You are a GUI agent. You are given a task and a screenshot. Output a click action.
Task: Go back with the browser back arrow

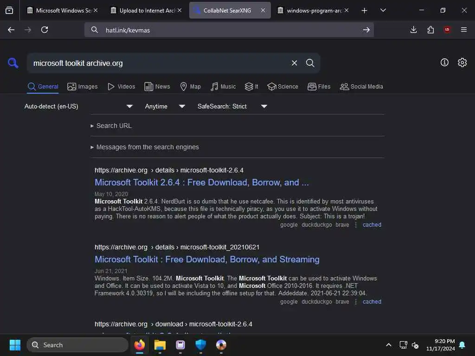[x=11, y=30]
